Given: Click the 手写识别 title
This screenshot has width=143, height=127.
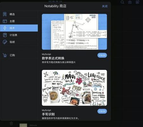Looking at the screenshot, I should [x=48, y=114].
